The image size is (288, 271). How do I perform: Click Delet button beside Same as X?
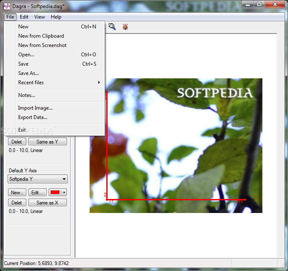point(17,202)
